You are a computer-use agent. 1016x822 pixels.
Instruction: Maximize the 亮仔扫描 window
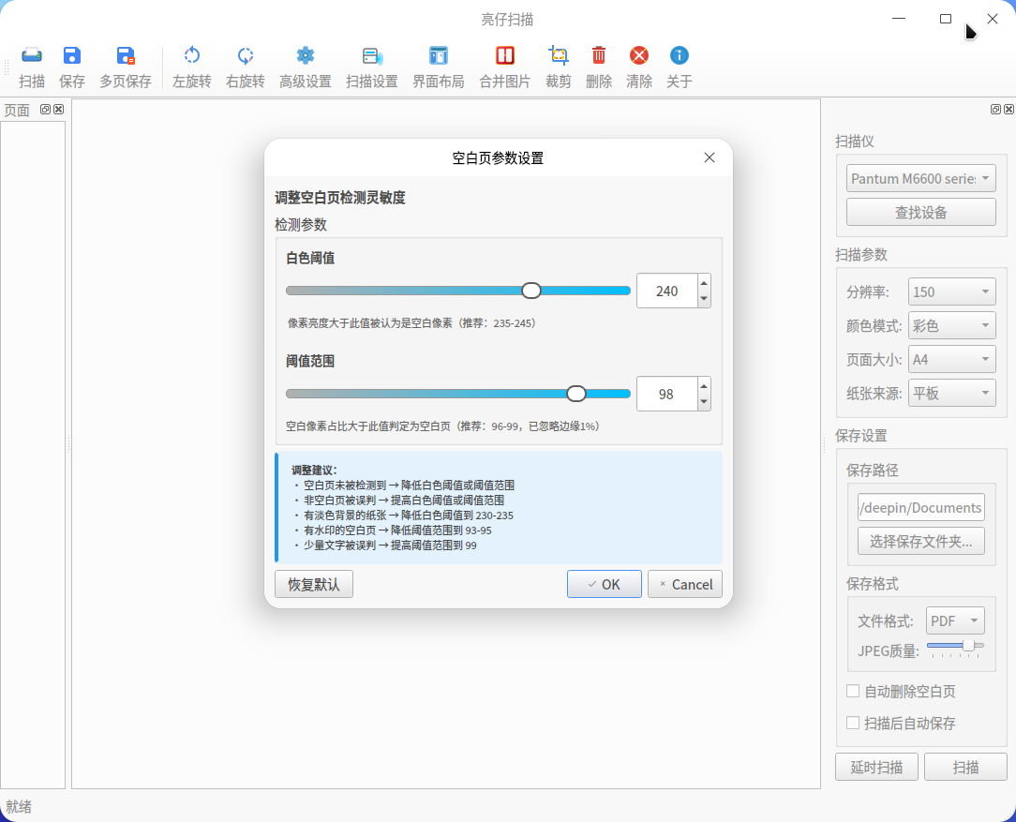[946, 19]
